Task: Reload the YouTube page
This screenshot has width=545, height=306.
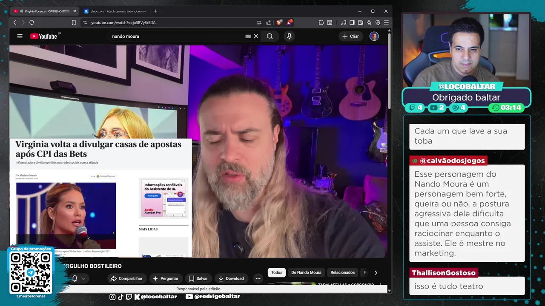Action: pos(32,23)
